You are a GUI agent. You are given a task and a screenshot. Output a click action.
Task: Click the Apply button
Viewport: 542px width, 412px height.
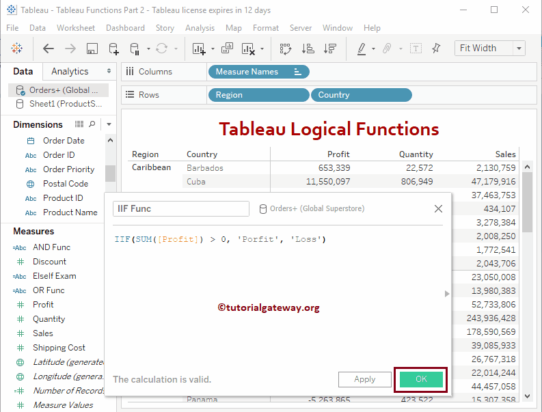pos(365,379)
